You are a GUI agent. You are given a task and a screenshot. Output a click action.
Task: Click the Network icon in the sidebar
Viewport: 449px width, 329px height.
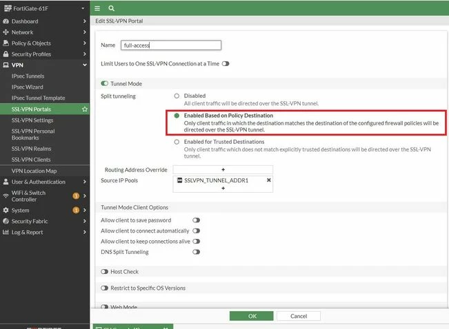(x=6, y=32)
